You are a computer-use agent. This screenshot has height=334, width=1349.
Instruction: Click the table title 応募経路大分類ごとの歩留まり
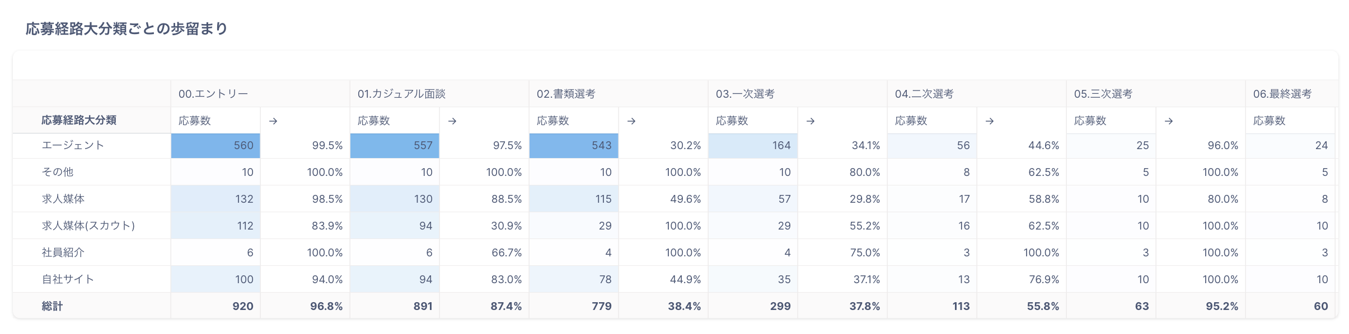click(127, 28)
